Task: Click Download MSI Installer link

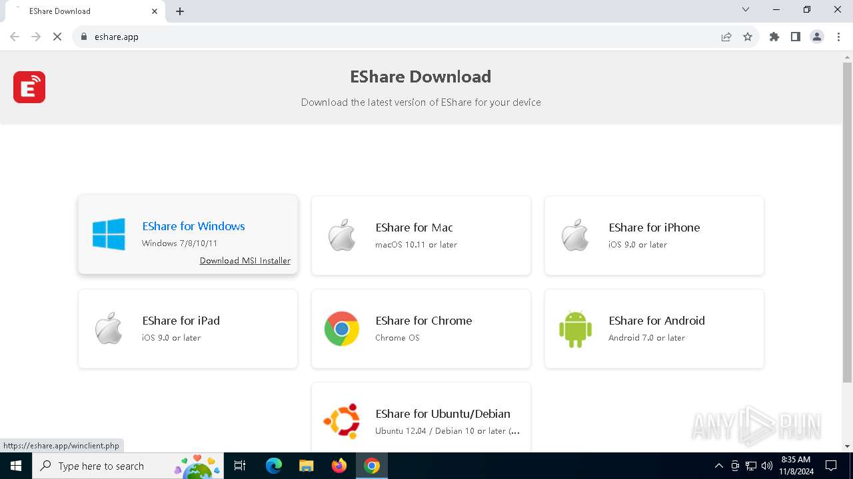Action: 245,261
